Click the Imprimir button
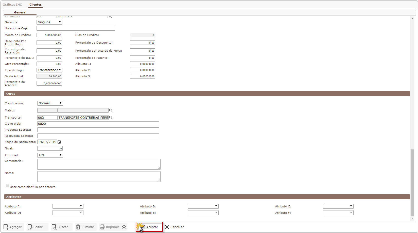The width and height of the screenshot is (418, 233). [x=110, y=227]
